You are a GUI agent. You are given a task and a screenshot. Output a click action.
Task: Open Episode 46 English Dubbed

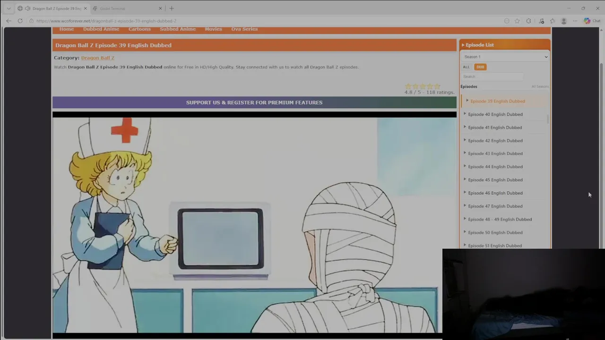(x=495, y=193)
